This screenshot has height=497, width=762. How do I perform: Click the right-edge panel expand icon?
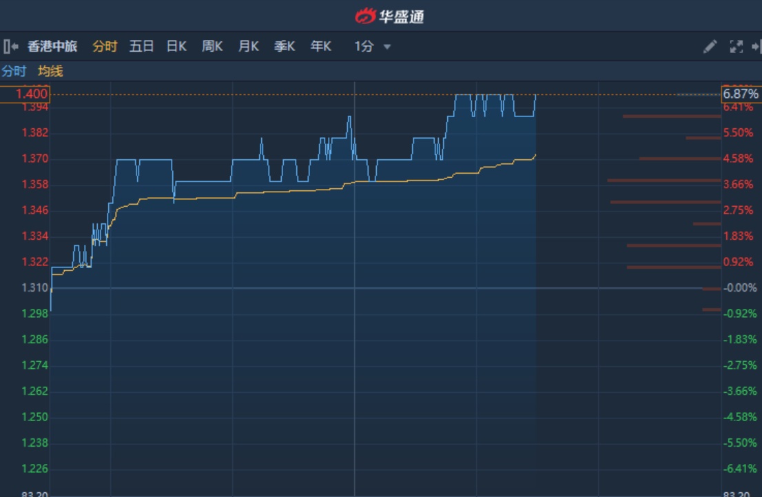click(756, 47)
